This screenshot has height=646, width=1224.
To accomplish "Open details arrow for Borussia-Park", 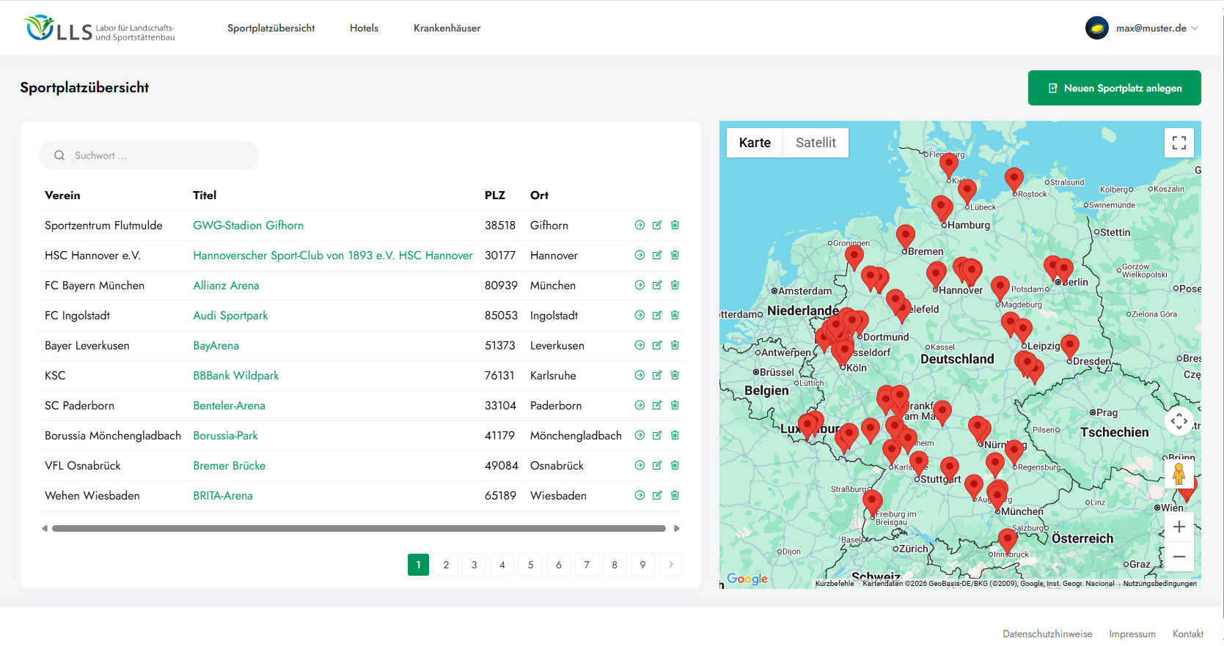I will click(640, 436).
